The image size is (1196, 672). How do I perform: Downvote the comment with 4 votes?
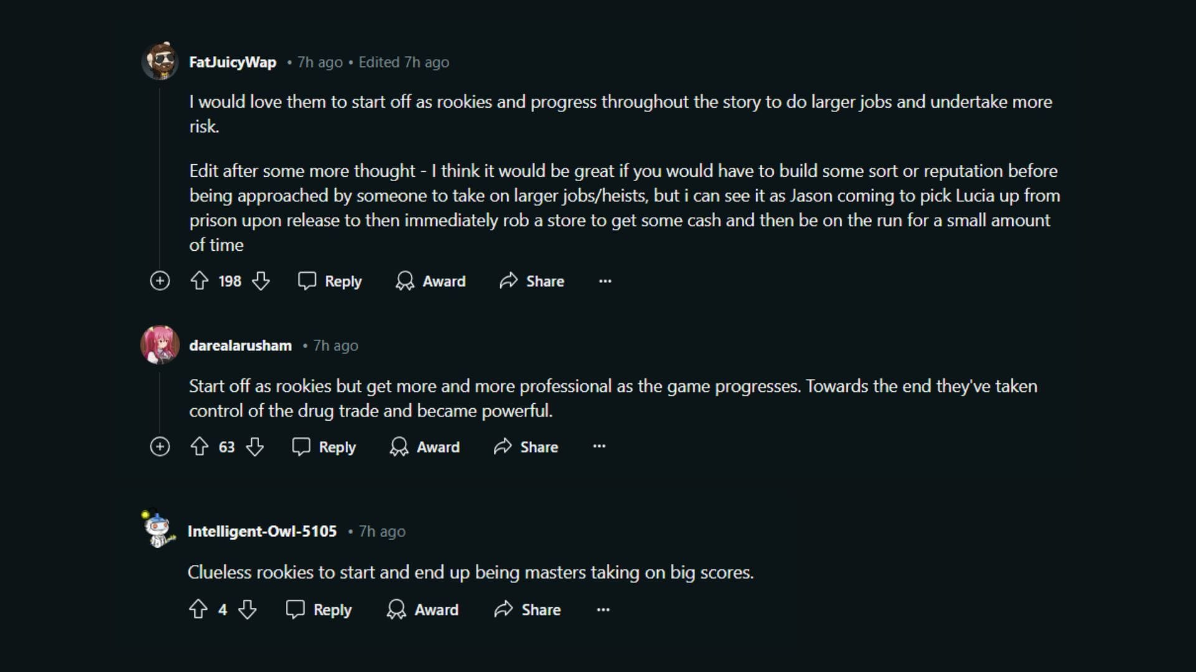247,609
